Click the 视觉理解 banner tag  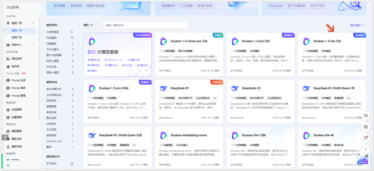coord(59,6)
